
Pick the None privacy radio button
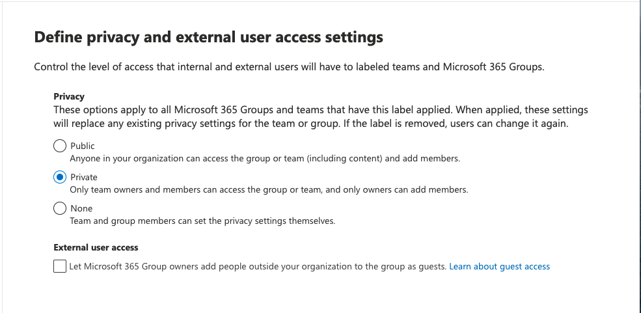pyautogui.click(x=60, y=208)
